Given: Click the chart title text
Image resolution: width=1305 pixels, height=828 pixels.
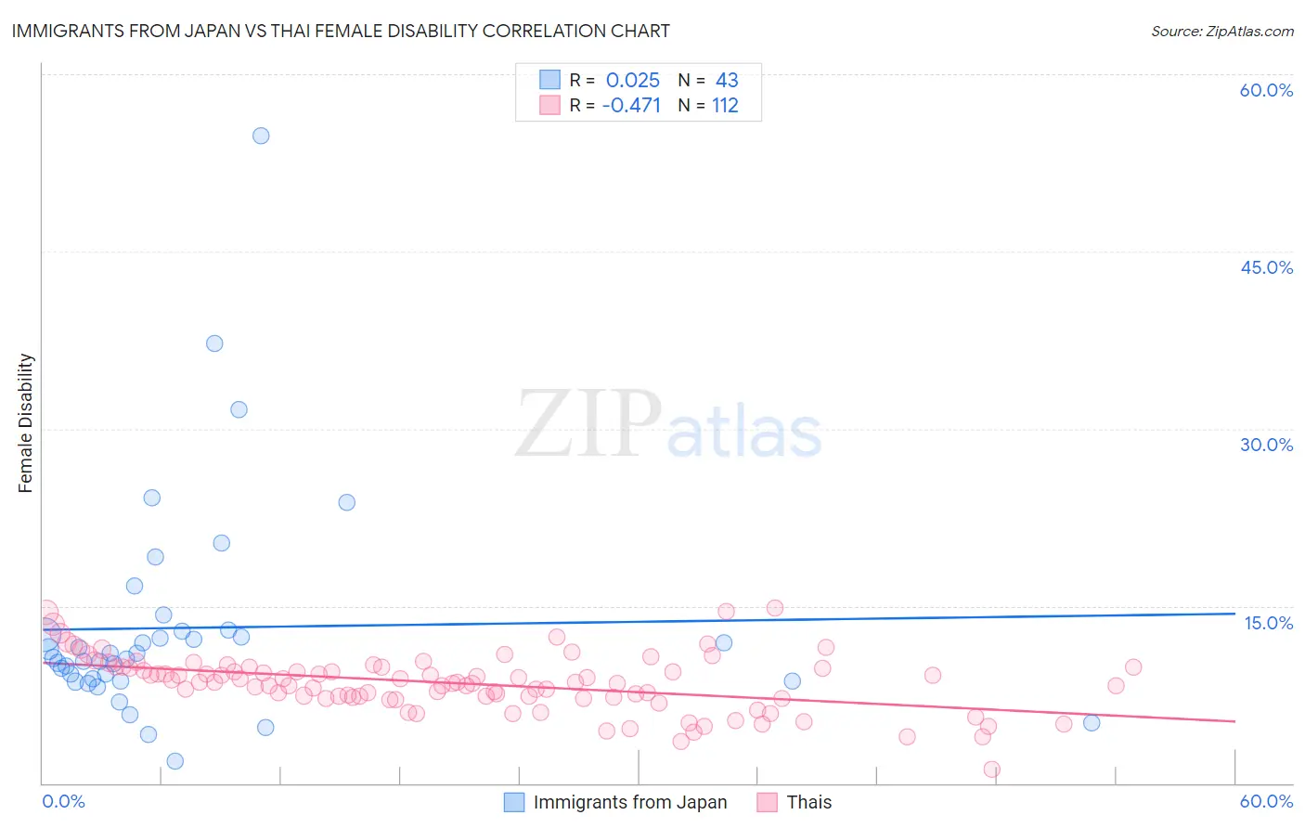Looking at the screenshot, I should coord(341,31).
